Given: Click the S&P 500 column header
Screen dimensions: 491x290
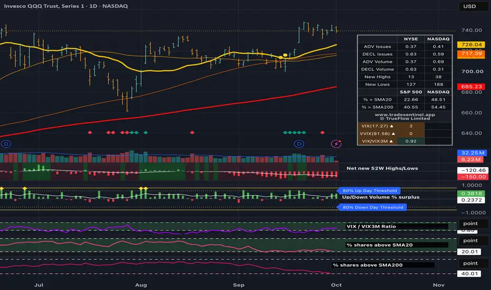Looking at the screenshot, I should 411,92.
